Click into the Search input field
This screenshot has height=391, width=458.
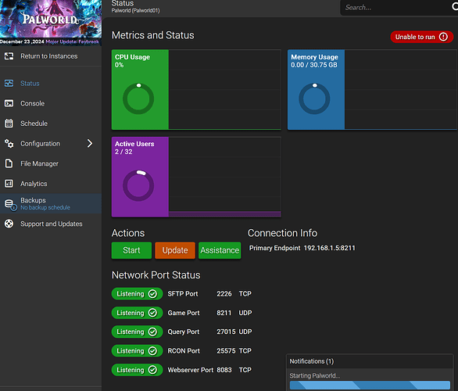[395, 8]
